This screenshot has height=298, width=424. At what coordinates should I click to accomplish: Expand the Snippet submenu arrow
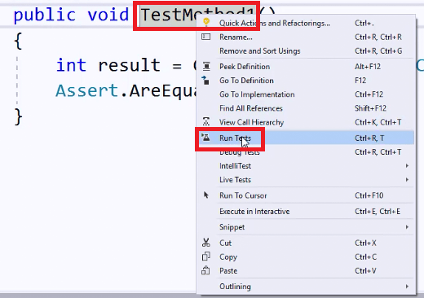tap(407, 227)
